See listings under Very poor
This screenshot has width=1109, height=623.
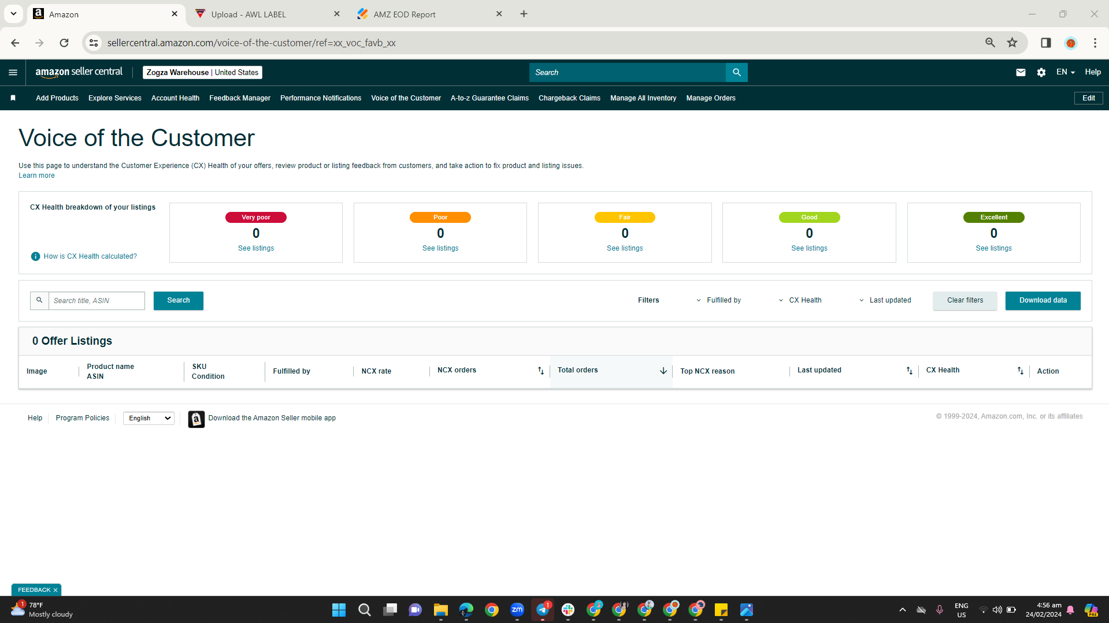(256, 248)
